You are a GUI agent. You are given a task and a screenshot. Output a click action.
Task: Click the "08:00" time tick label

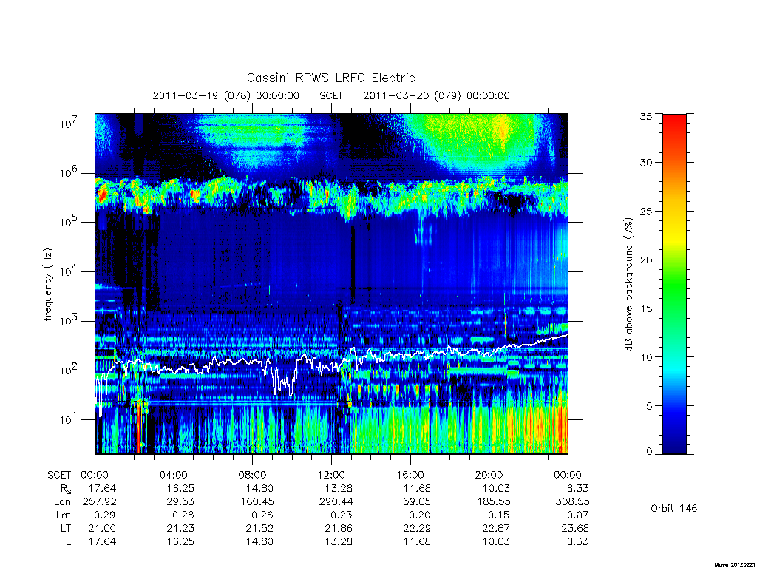coord(253,475)
